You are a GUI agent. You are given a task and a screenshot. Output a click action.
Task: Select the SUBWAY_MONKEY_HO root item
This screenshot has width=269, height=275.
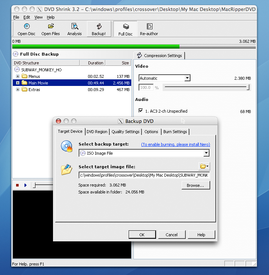41,70
